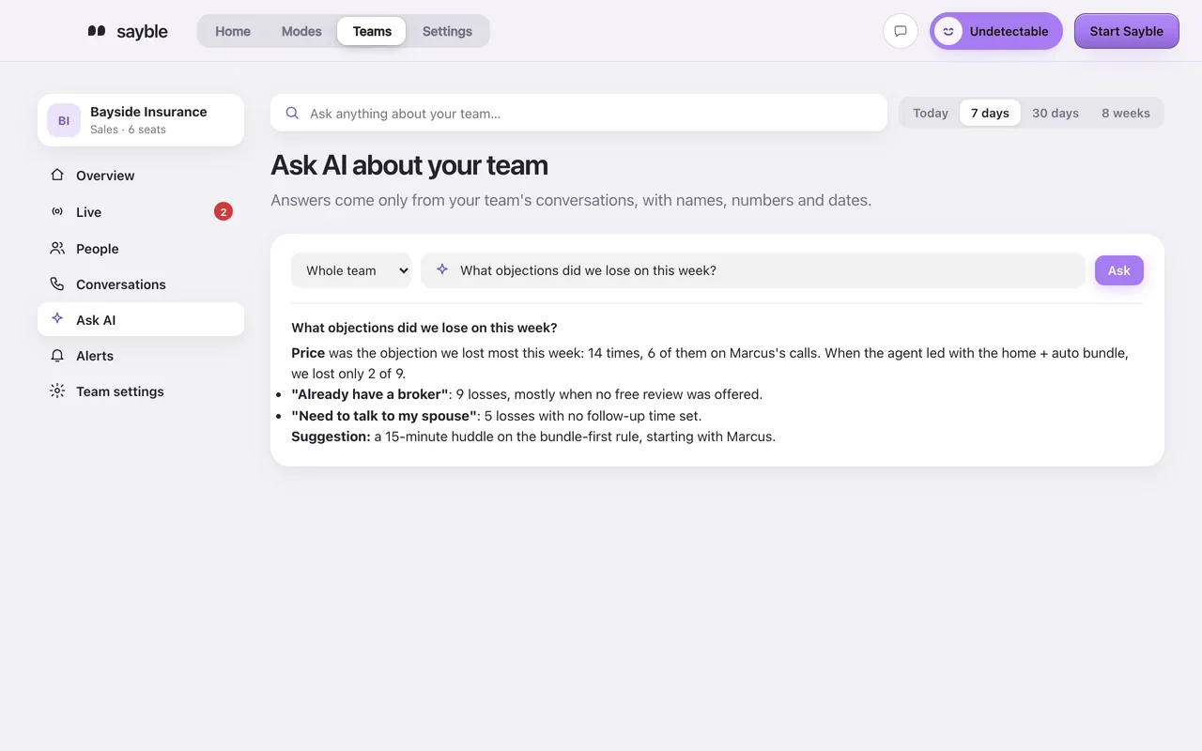Click the 'Ask anything about your team' search field
The width and height of the screenshot is (1202, 751).
pyautogui.click(x=578, y=113)
